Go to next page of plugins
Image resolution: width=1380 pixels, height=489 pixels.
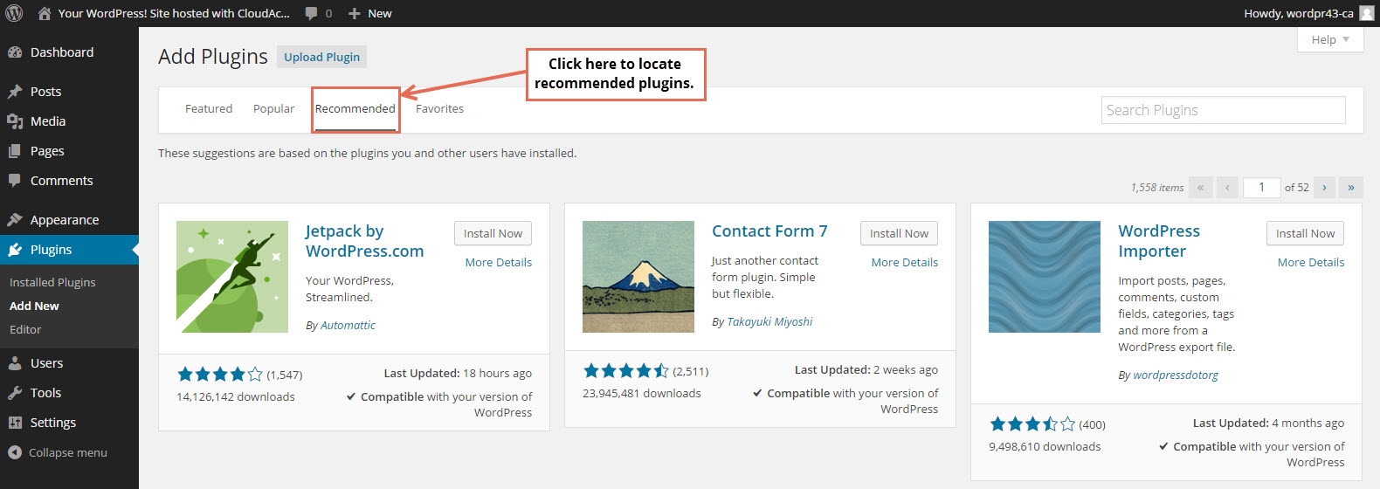click(x=1324, y=187)
